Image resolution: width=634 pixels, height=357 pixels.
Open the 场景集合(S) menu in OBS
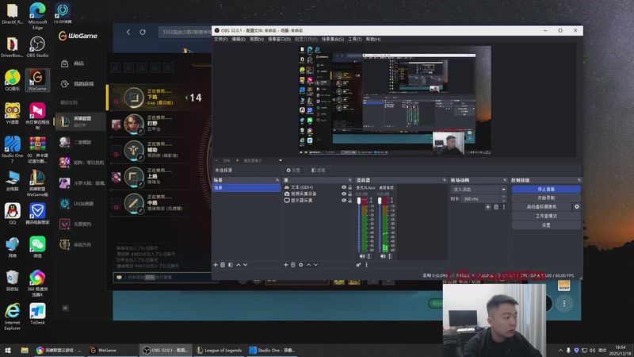pos(333,39)
